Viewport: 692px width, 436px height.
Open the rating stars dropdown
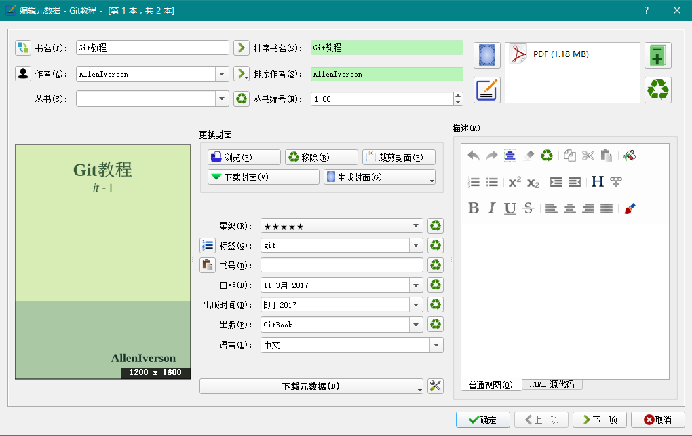pos(416,225)
